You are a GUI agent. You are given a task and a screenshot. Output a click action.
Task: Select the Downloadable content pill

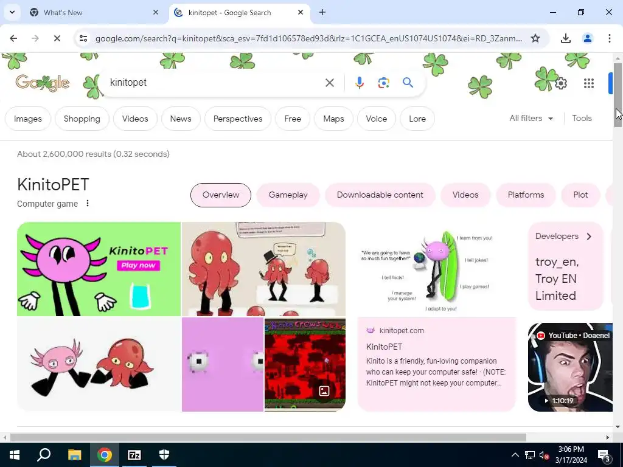coord(380,195)
